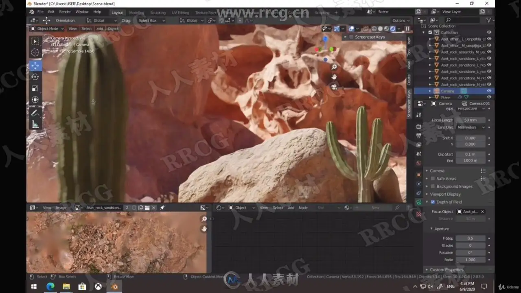
Task: Open the outliner filter options
Action: coord(488,20)
